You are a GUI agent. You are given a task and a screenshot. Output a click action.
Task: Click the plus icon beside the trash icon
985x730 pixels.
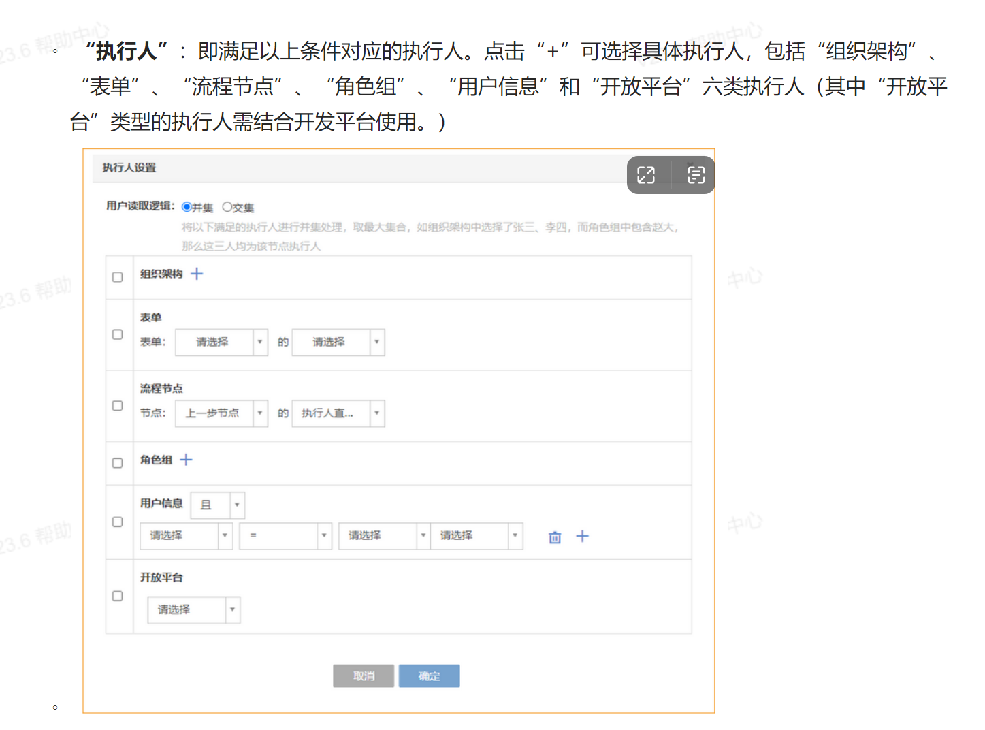click(582, 537)
